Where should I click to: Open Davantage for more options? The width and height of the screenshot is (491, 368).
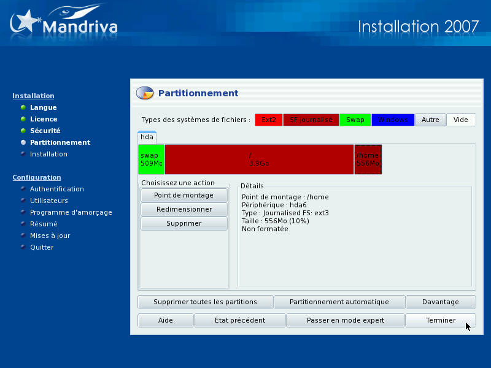coord(440,302)
